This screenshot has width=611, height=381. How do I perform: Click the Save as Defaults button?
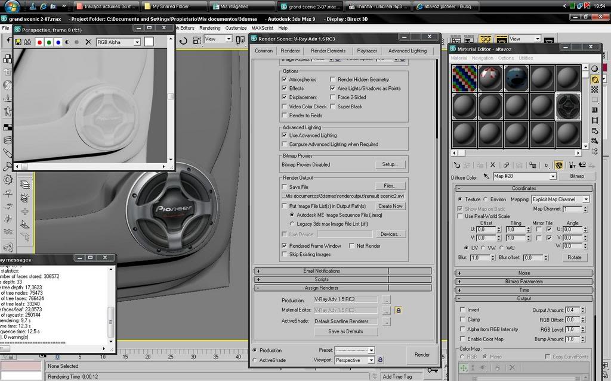[345, 332]
